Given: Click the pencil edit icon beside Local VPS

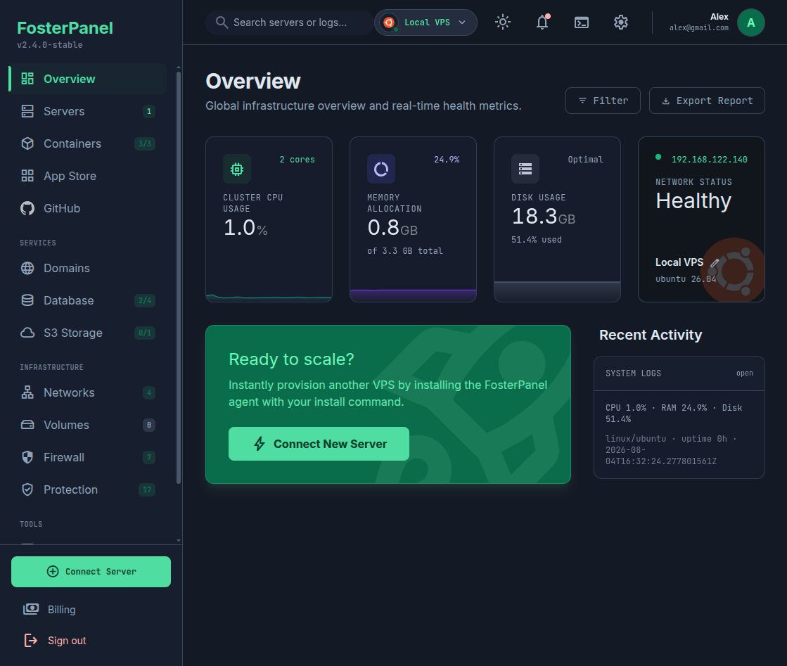Looking at the screenshot, I should click(715, 262).
